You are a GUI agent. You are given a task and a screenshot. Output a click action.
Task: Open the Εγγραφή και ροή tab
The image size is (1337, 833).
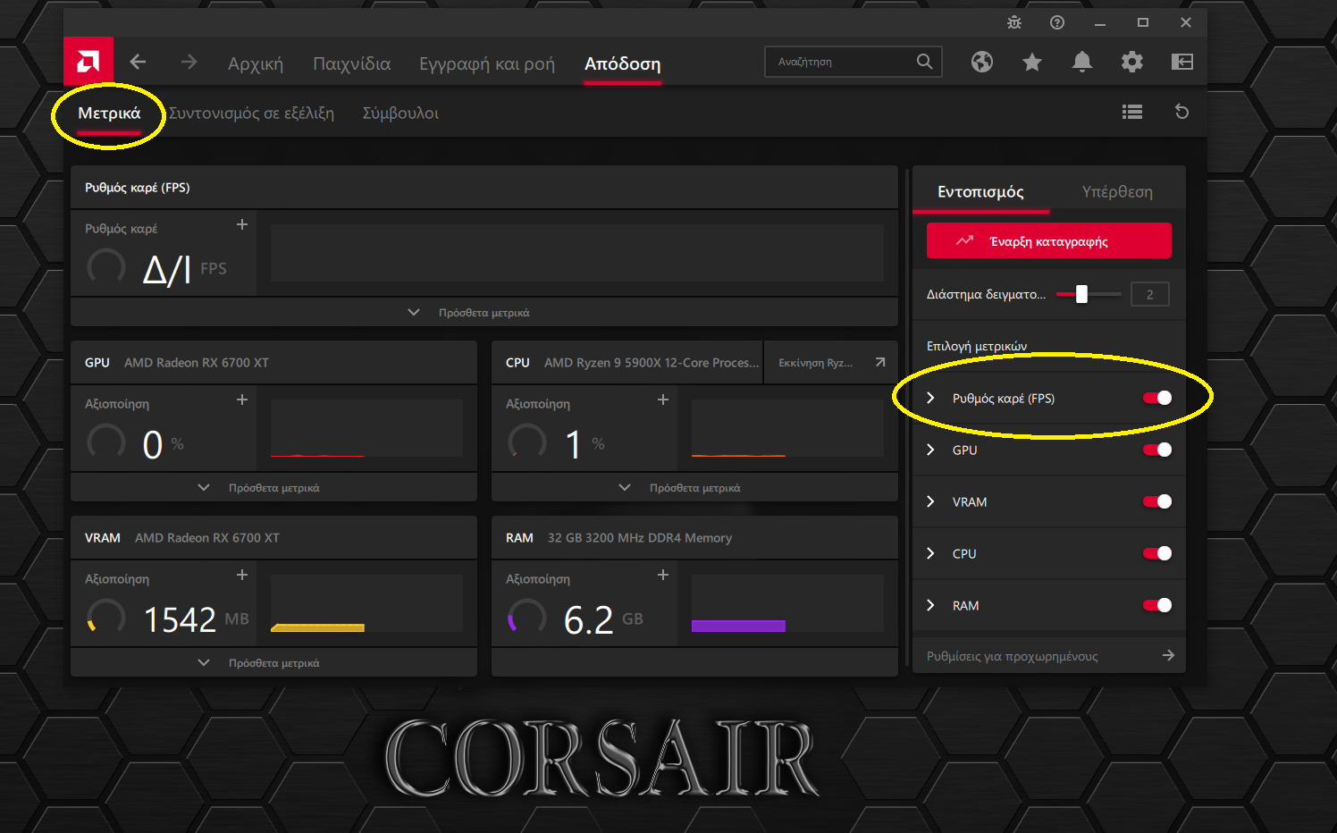[487, 63]
